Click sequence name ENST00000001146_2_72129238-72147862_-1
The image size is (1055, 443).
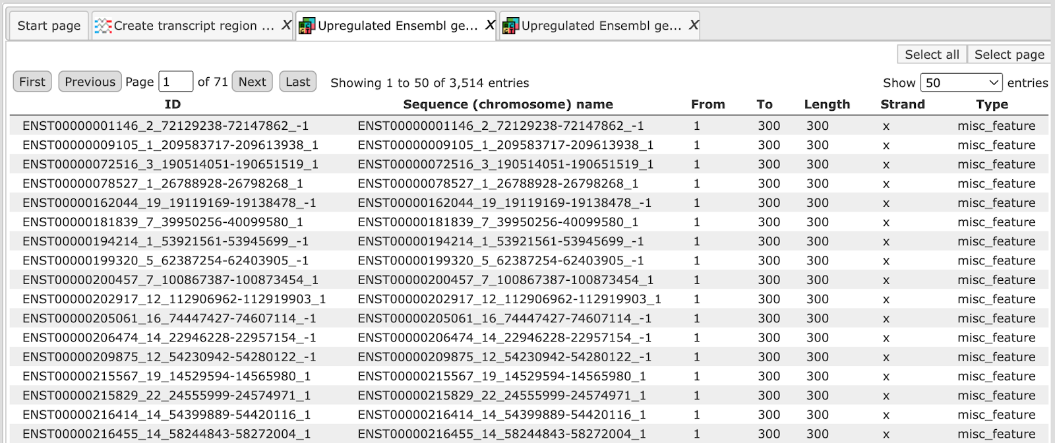501,126
